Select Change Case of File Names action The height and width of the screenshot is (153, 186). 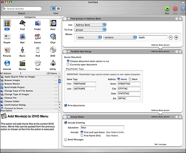click(x=29, y=91)
